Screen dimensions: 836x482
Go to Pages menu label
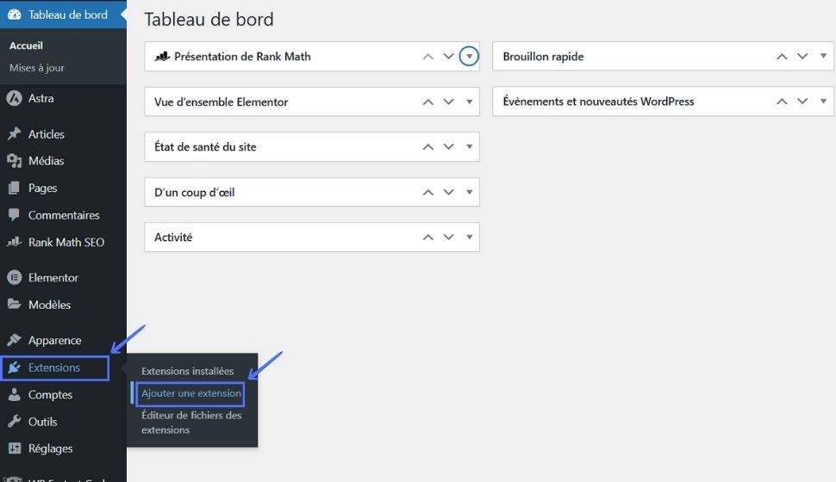click(42, 188)
